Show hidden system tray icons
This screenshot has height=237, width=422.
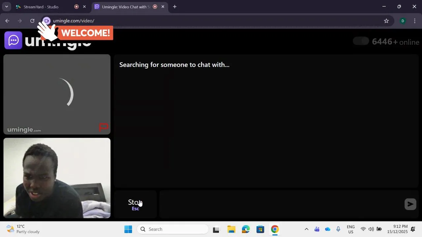coord(306,229)
